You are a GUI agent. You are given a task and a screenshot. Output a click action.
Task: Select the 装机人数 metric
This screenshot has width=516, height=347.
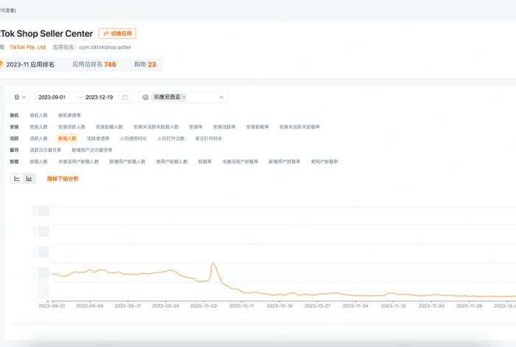pos(38,115)
